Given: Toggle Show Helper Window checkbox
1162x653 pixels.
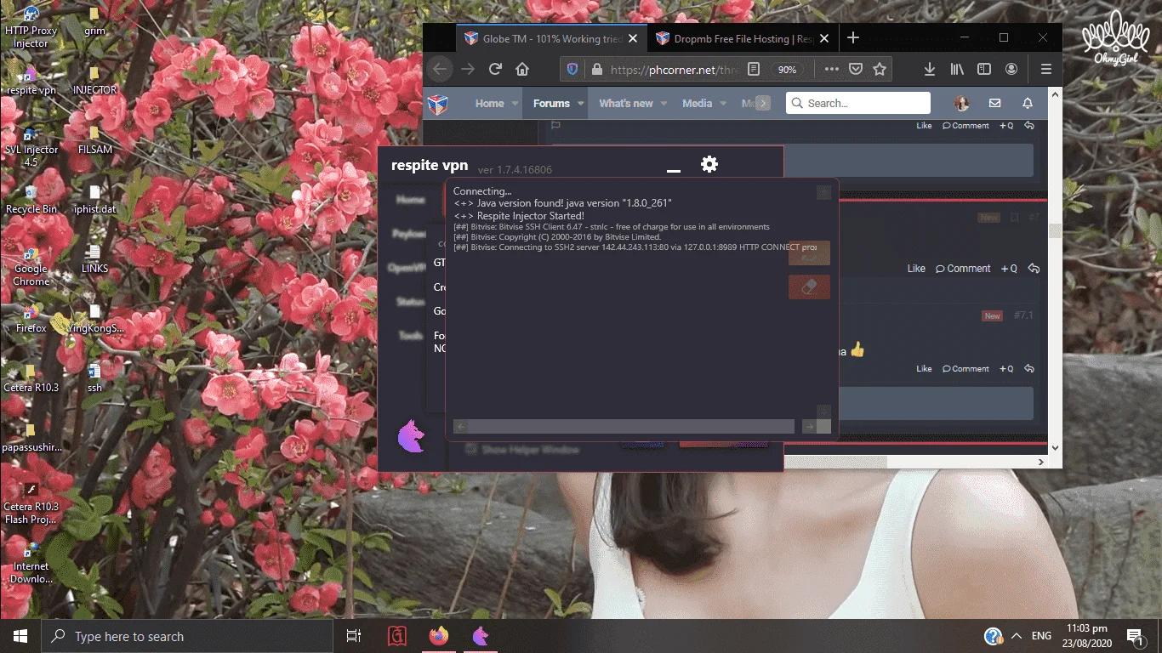Looking at the screenshot, I should click(471, 449).
